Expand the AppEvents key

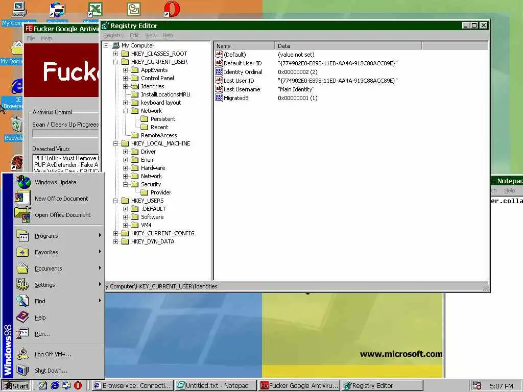[x=126, y=70]
